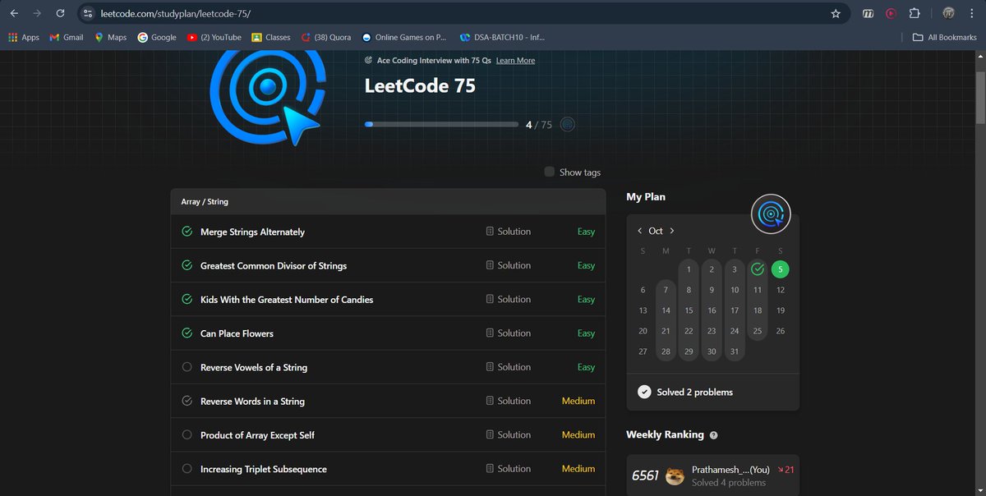Open Reverse Vowels of a String problem

pyautogui.click(x=254, y=367)
